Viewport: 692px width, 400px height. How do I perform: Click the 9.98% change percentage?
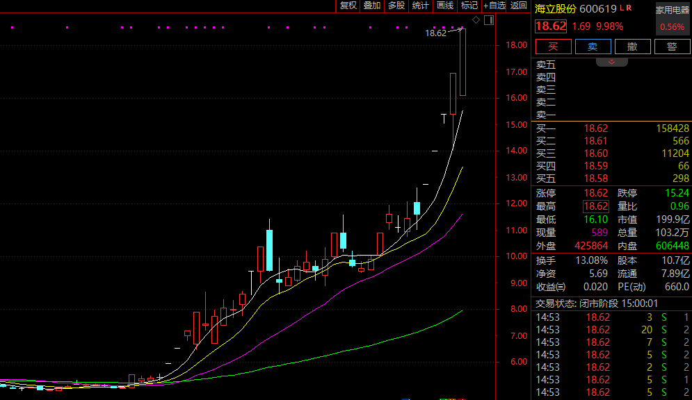click(x=609, y=26)
